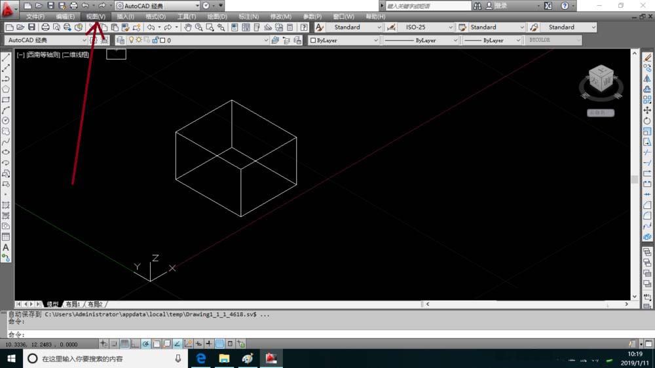Open the 格式(O) menu
This screenshot has height=368, width=655.
coord(155,16)
